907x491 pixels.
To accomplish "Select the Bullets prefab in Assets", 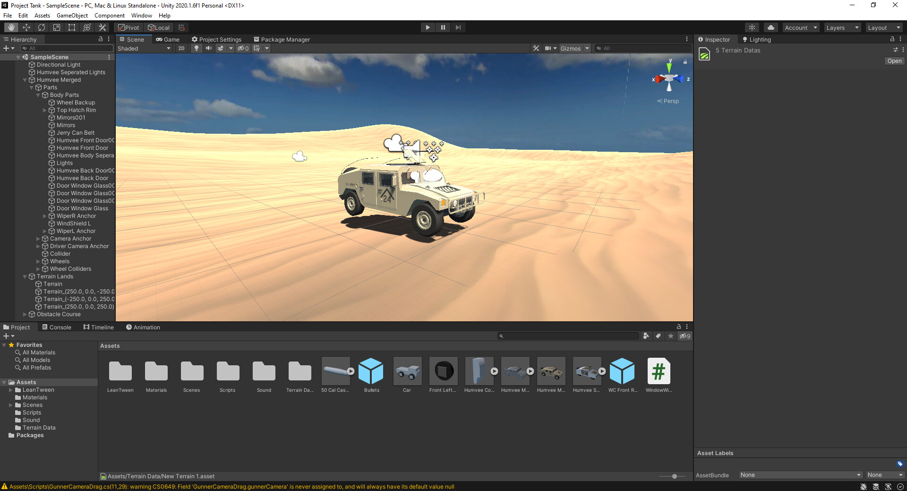I will [x=371, y=371].
